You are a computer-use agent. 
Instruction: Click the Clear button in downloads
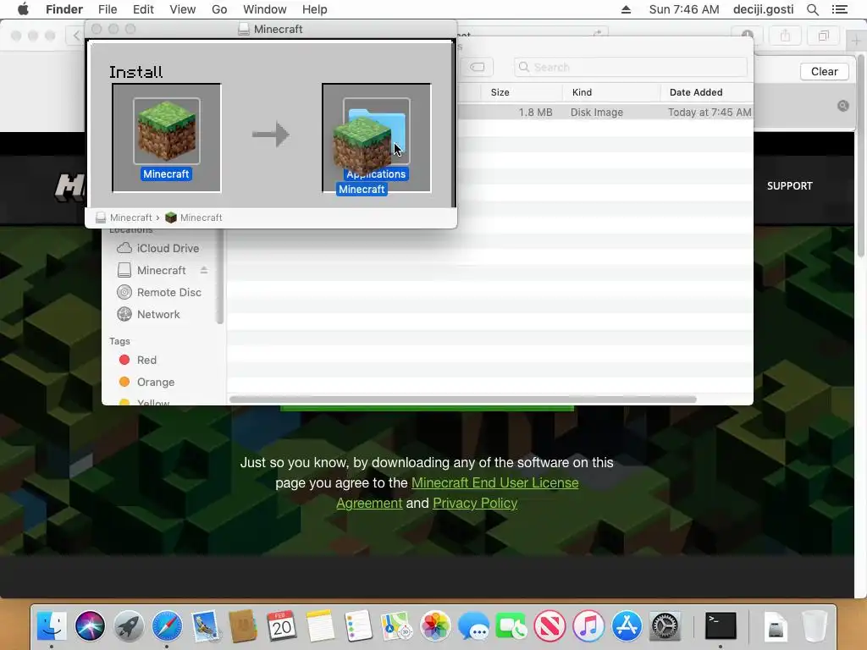[824, 71]
